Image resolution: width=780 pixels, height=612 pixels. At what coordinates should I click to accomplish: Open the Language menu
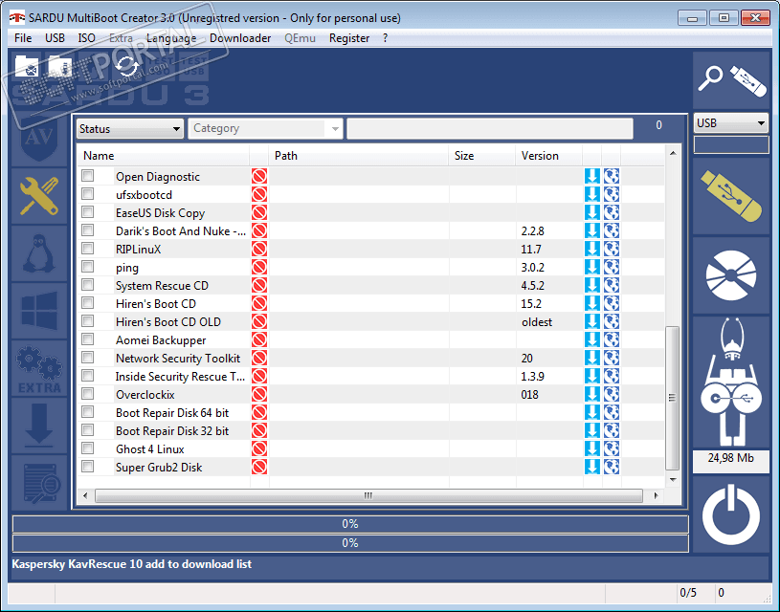tap(171, 38)
